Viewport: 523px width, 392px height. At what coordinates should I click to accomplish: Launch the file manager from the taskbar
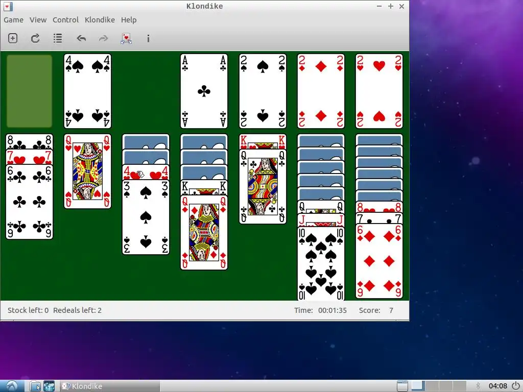35,386
